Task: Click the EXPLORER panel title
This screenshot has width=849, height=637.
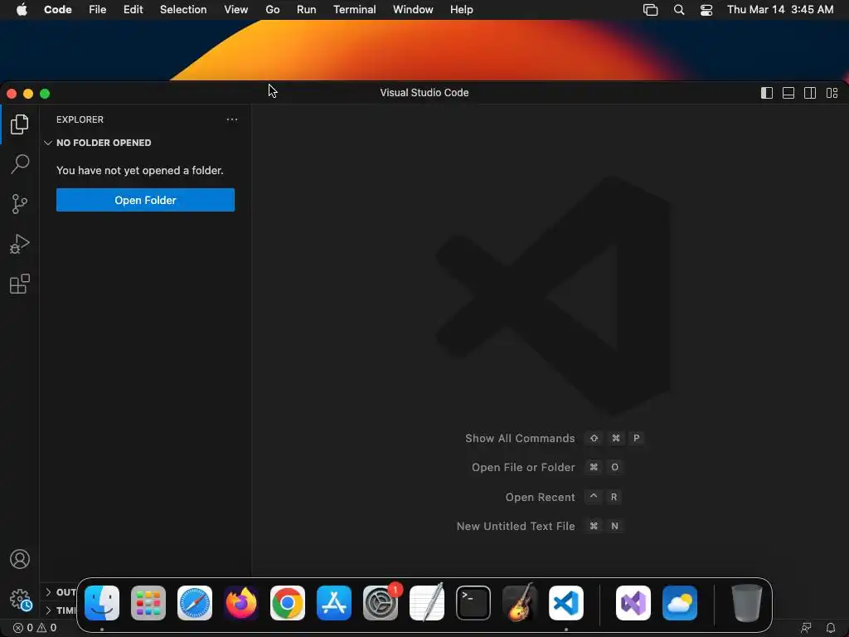Action: click(80, 119)
